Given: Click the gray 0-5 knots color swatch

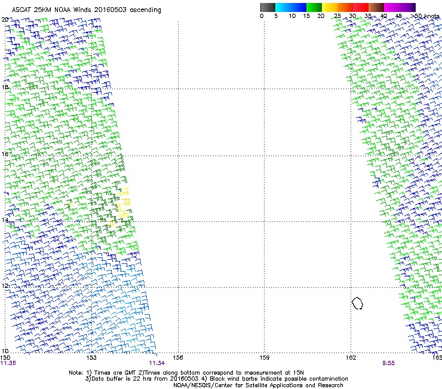Looking at the screenshot, I should click(x=268, y=7).
